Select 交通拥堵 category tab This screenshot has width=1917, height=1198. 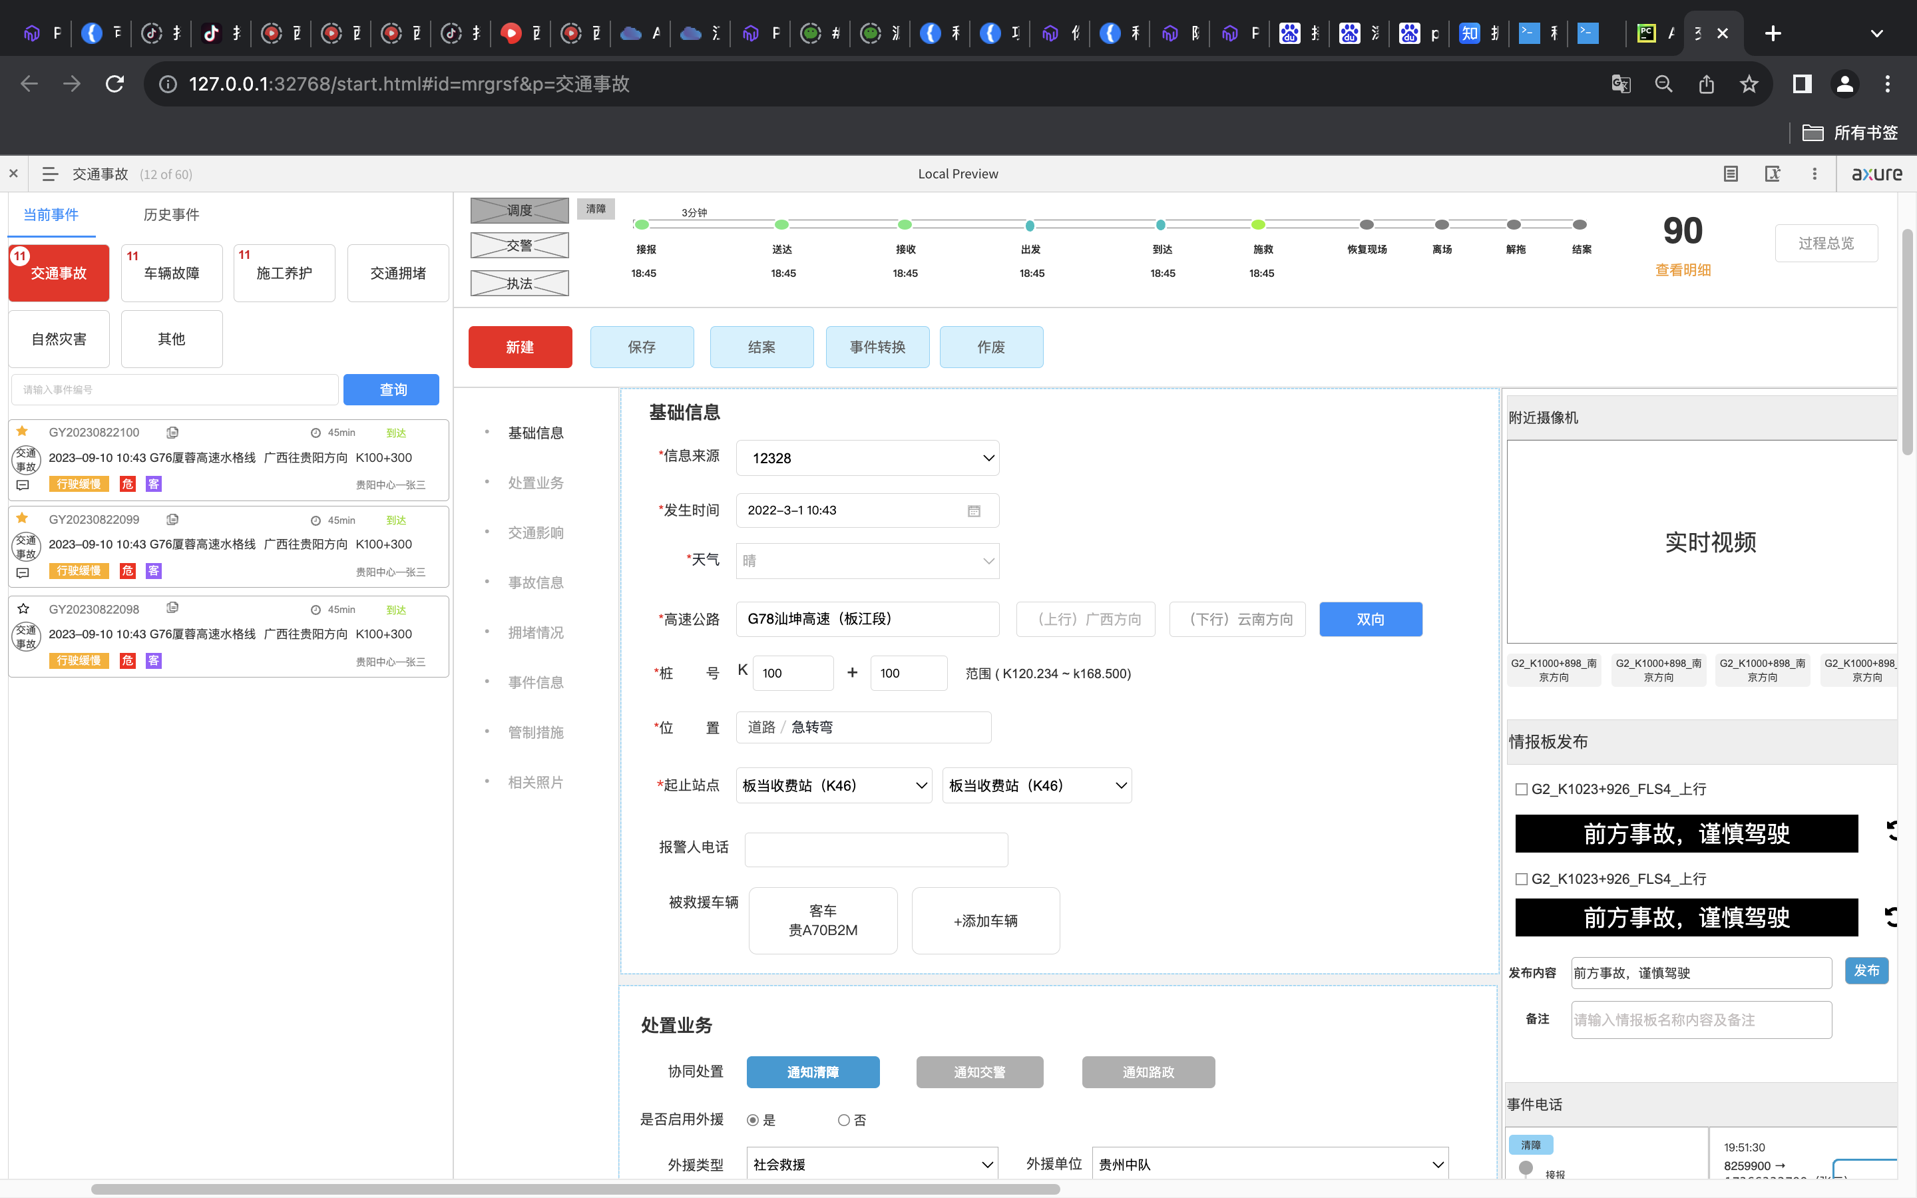[x=397, y=274]
